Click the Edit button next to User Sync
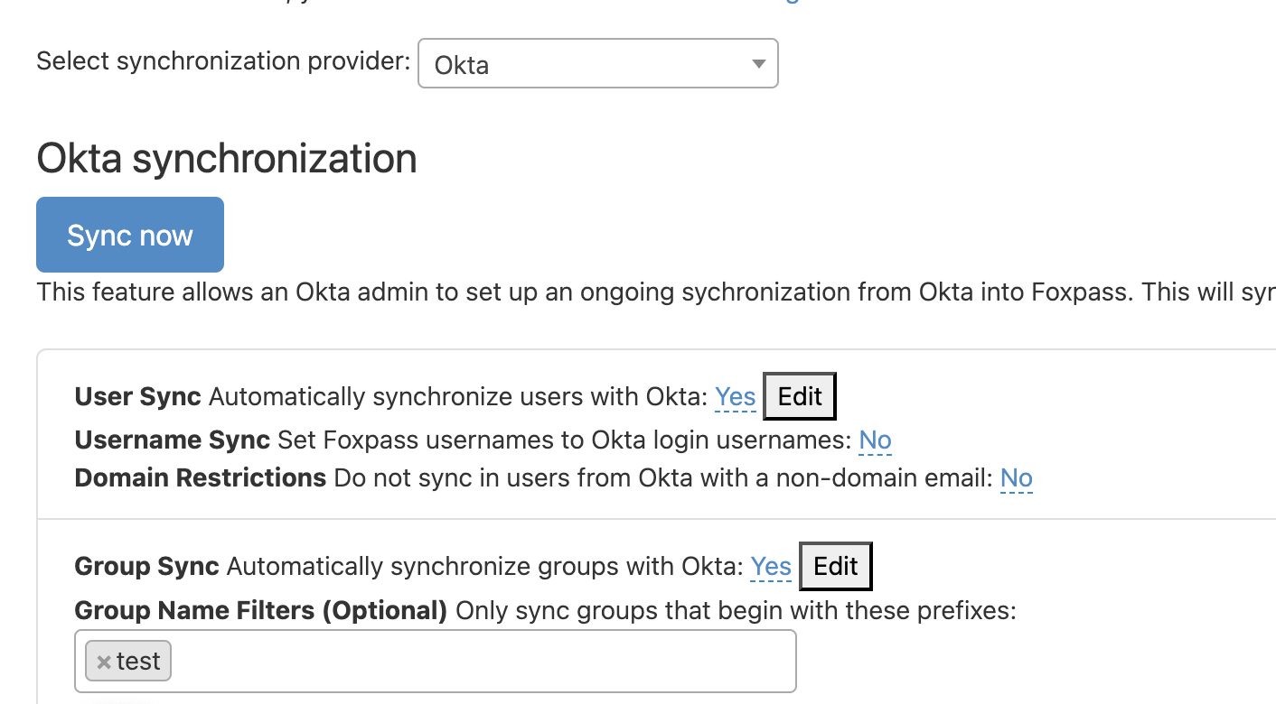Screen dimensions: 1276x704 [x=800, y=396]
